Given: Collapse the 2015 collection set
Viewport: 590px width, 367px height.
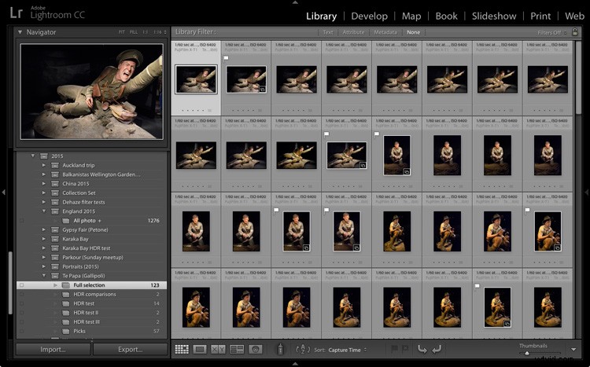Looking at the screenshot, I should click(33, 156).
